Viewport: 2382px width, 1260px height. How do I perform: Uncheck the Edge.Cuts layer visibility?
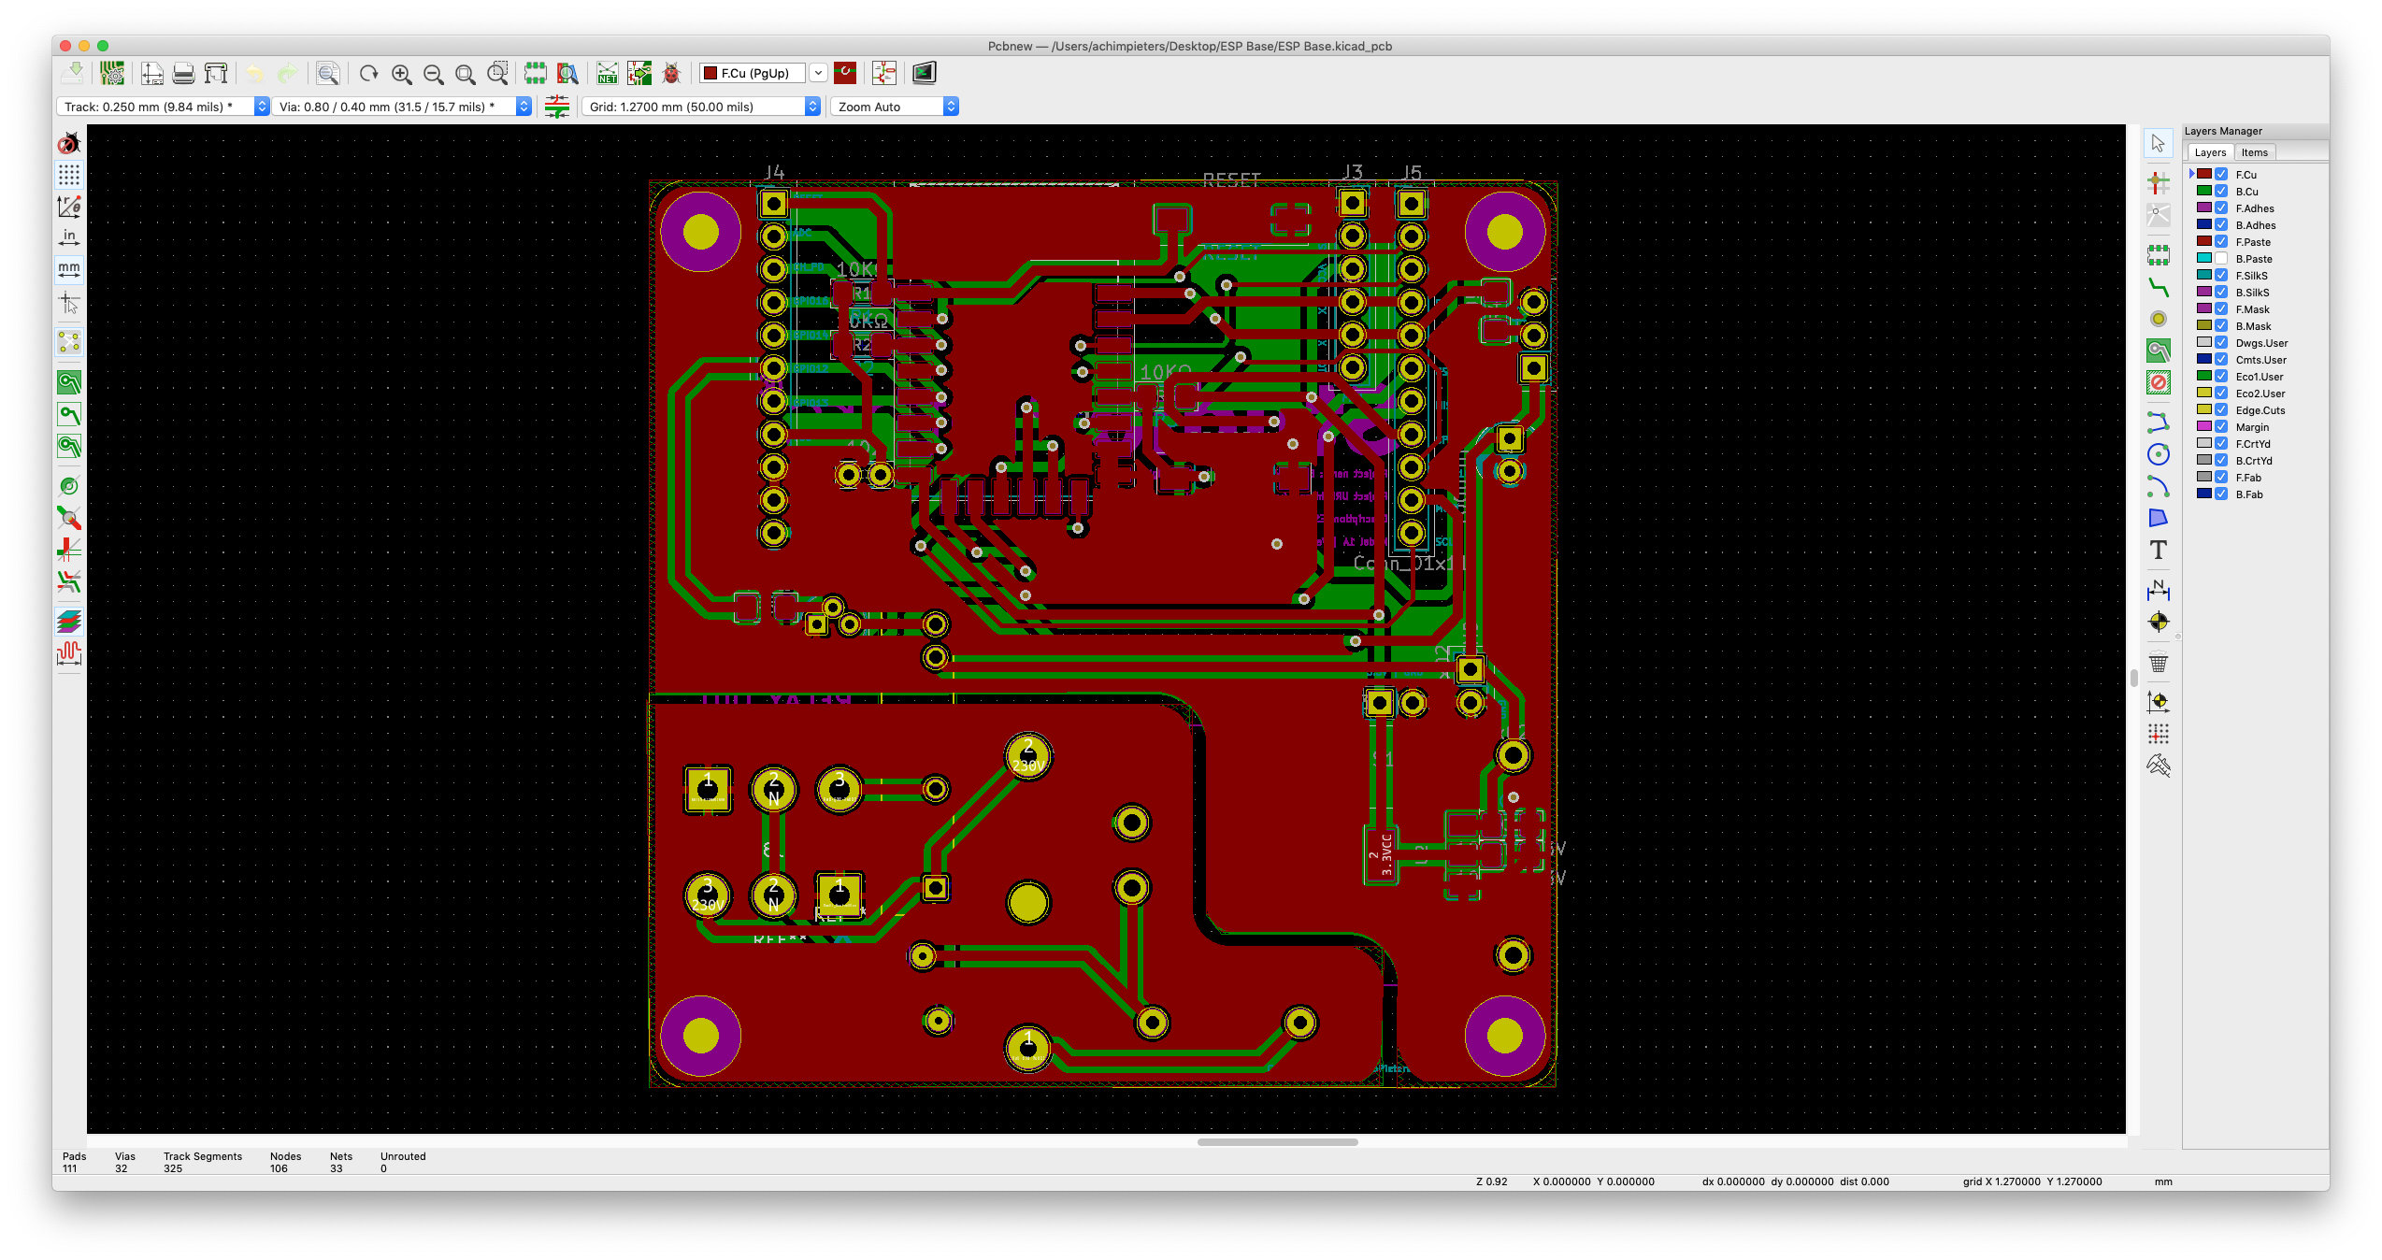2221,410
